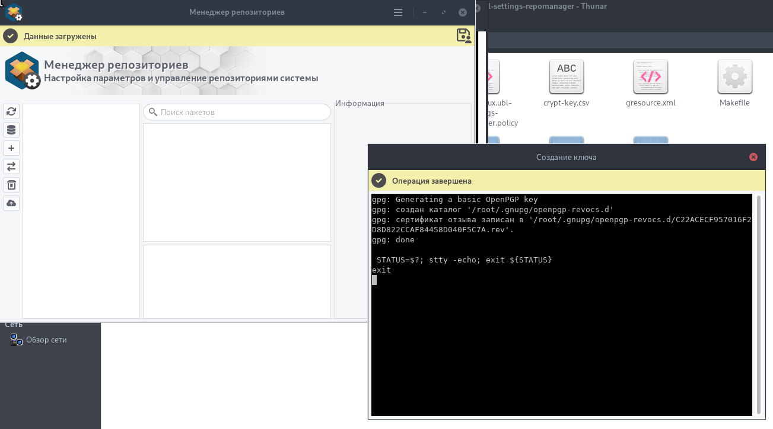Click the refresh repositories icon
The width and height of the screenshot is (773, 429).
[x=11, y=111]
